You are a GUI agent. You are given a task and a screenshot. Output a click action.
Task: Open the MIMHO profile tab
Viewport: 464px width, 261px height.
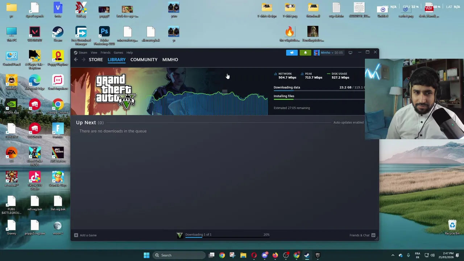point(170,59)
